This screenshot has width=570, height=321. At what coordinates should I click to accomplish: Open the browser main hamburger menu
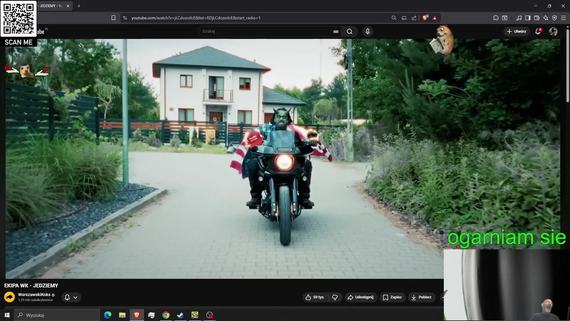(x=563, y=18)
